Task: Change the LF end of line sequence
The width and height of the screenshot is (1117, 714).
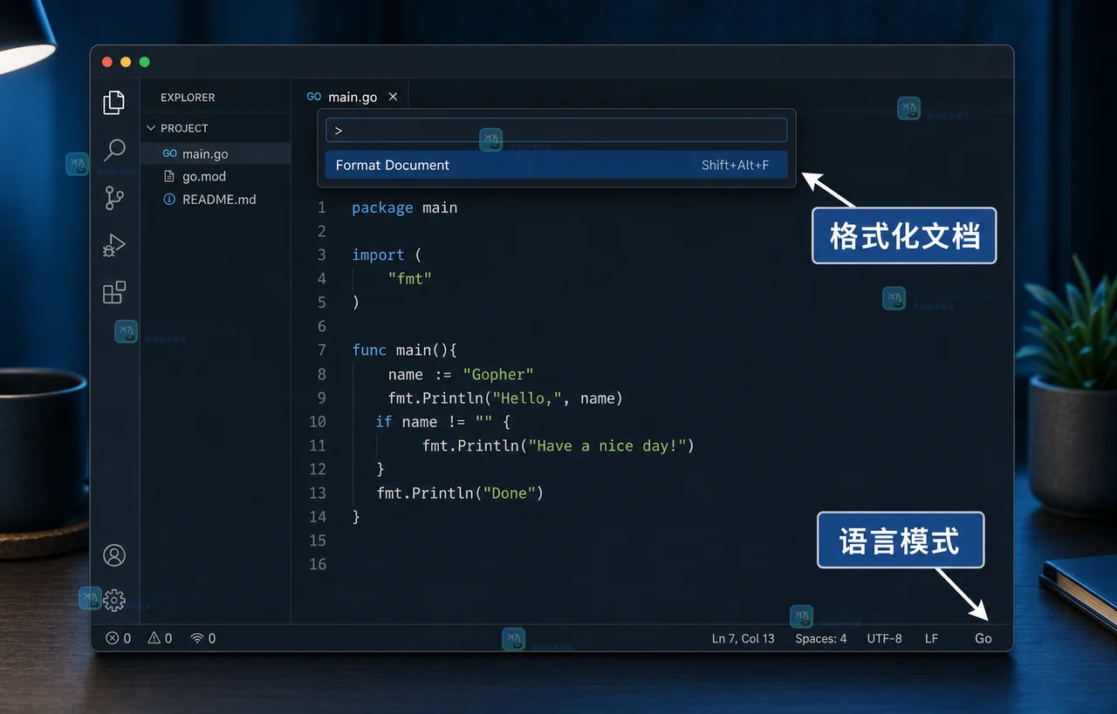Action: click(x=931, y=638)
